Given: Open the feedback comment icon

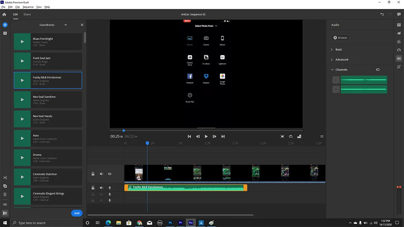Looking at the screenshot, I should point(399,15).
